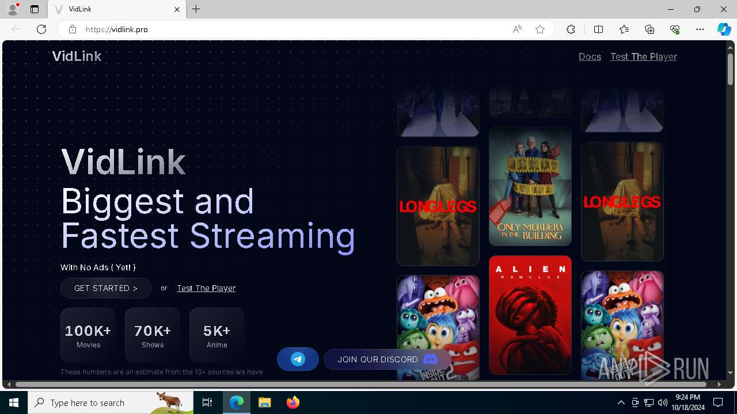Image resolution: width=737 pixels, height=414 pixels.
Task: Open Favorites list icon
Action: (624, 29)
